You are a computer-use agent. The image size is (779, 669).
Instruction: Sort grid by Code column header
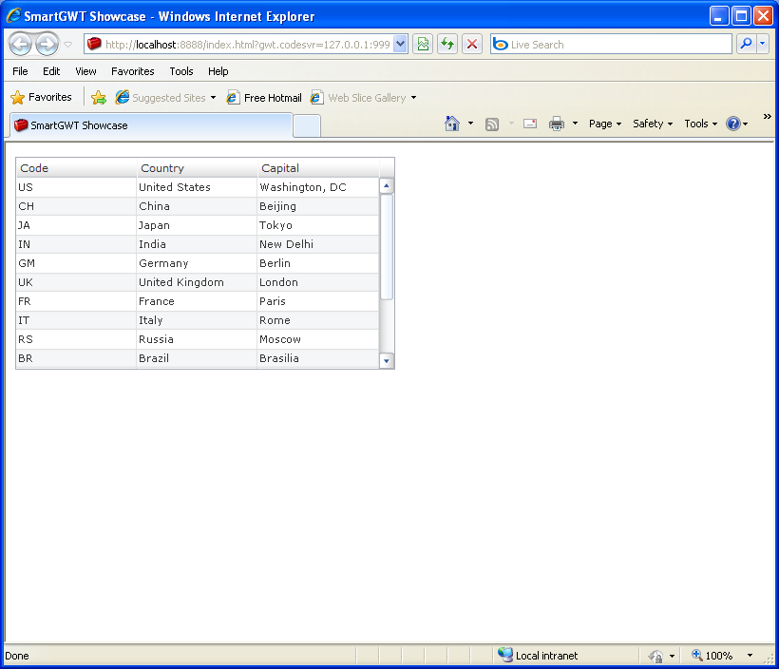77,168
